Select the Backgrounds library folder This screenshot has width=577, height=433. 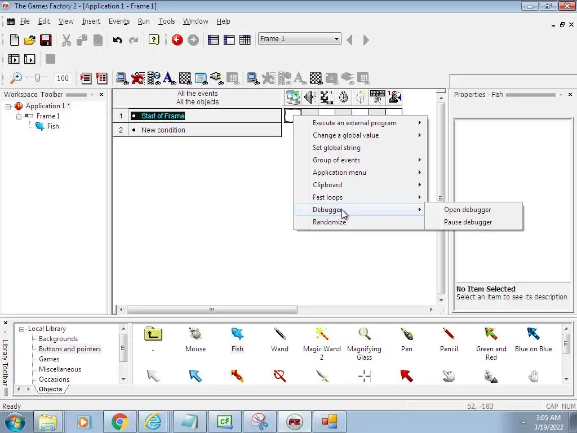(x=58, y=339)
